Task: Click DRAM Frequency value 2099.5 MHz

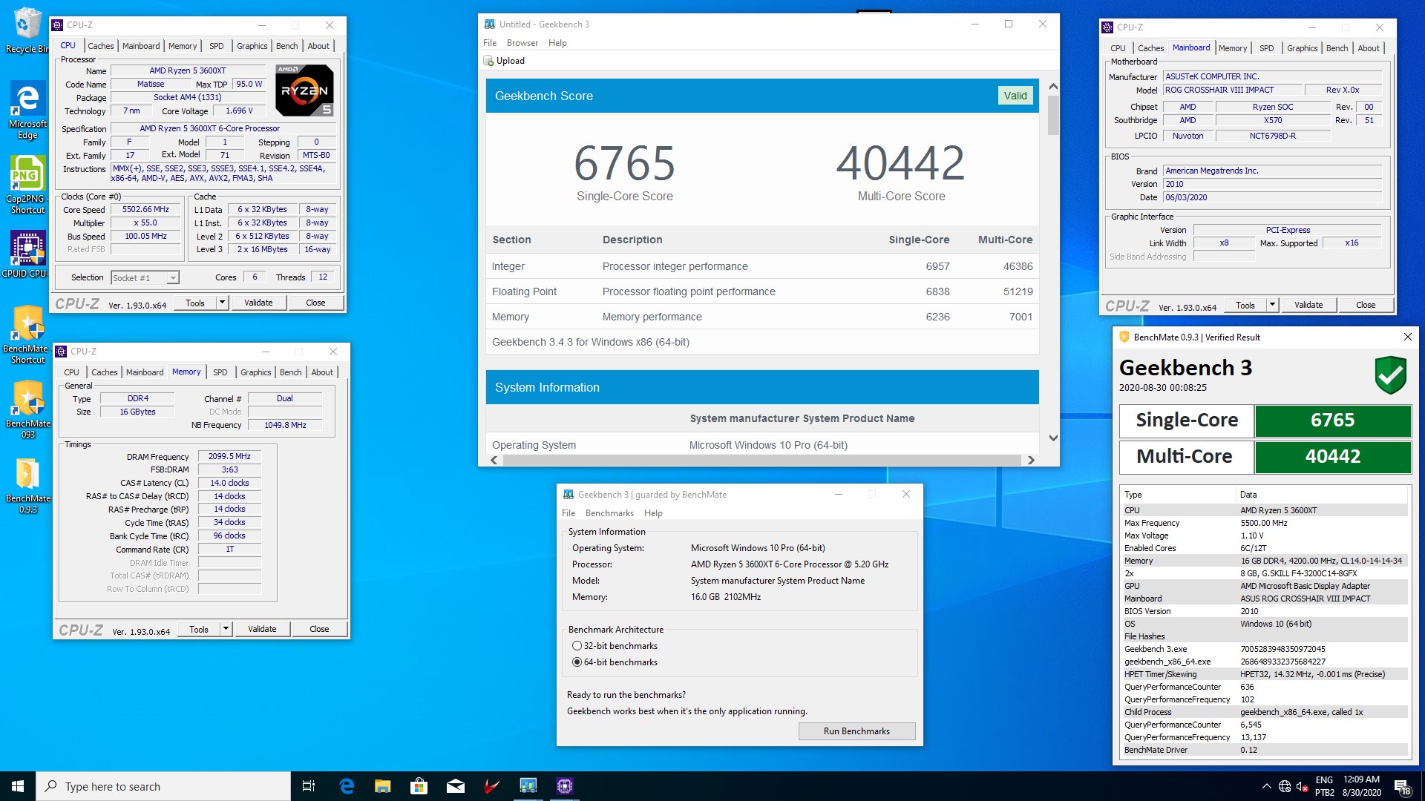Action: 229,457
